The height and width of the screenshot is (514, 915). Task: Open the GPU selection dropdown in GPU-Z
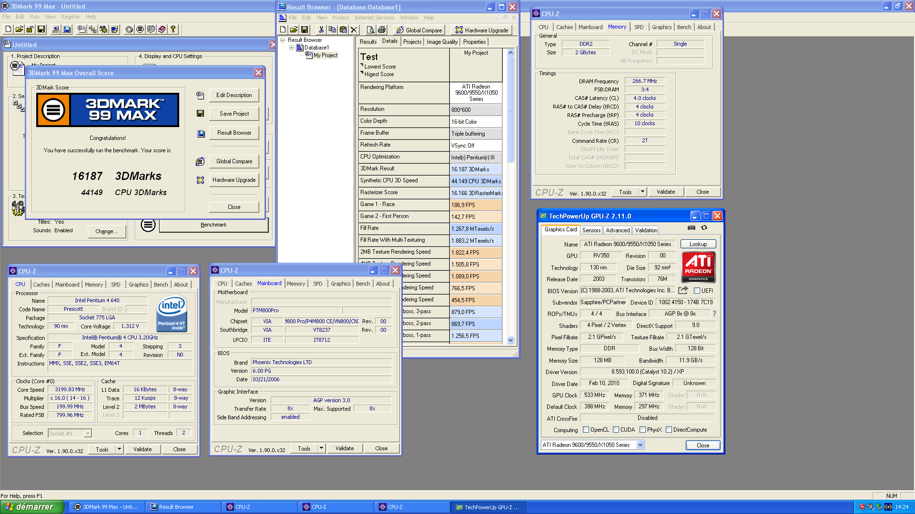[640, 445]
